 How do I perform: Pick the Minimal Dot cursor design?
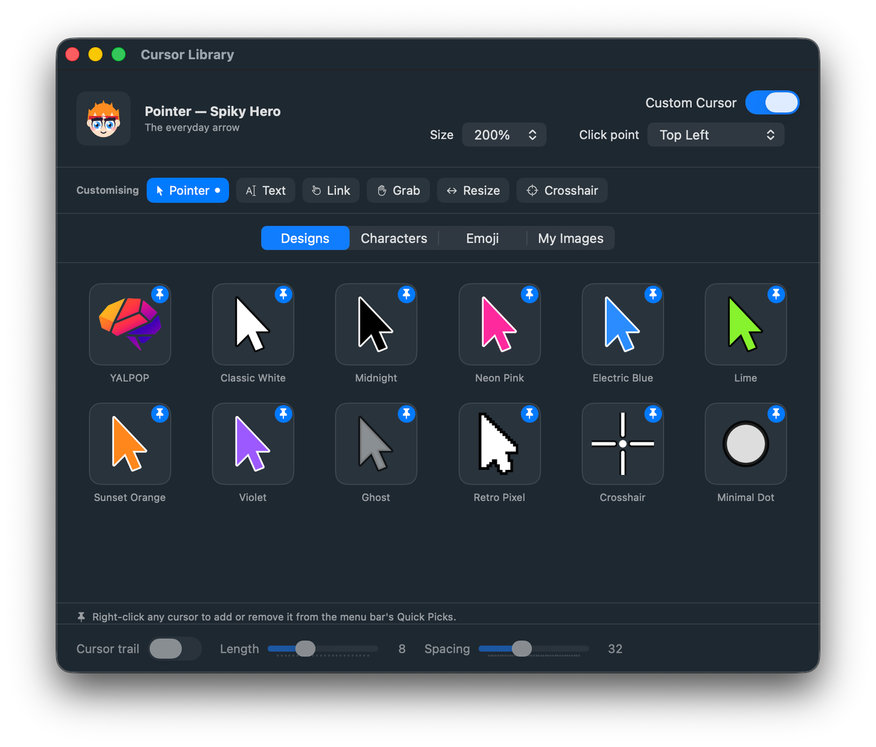click(746, 444)
